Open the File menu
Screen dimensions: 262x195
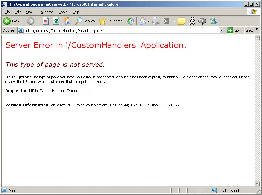[7, 12]
